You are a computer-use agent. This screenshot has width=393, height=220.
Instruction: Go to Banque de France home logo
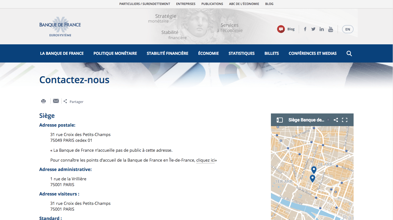coord(60,26)
